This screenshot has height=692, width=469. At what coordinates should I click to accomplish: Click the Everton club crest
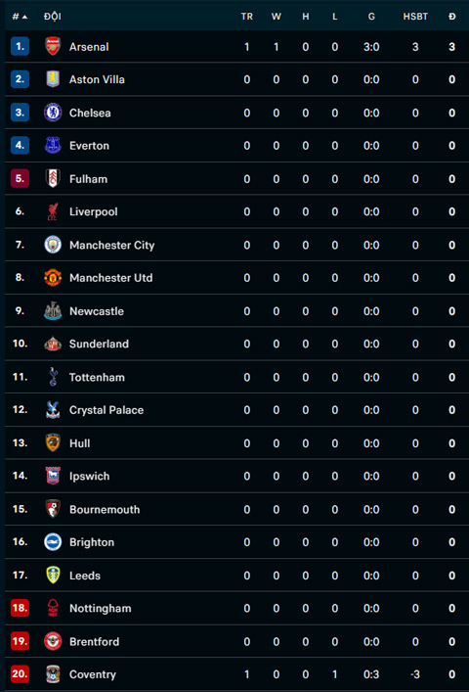point(53,145)
